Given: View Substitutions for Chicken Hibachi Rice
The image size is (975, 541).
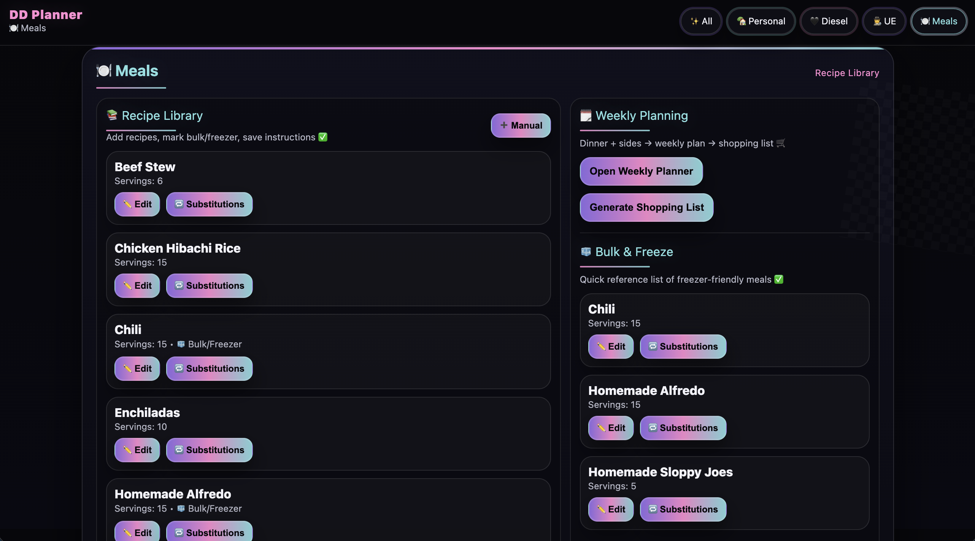Looking at the screenshot, I should click(x=209, y=286).
